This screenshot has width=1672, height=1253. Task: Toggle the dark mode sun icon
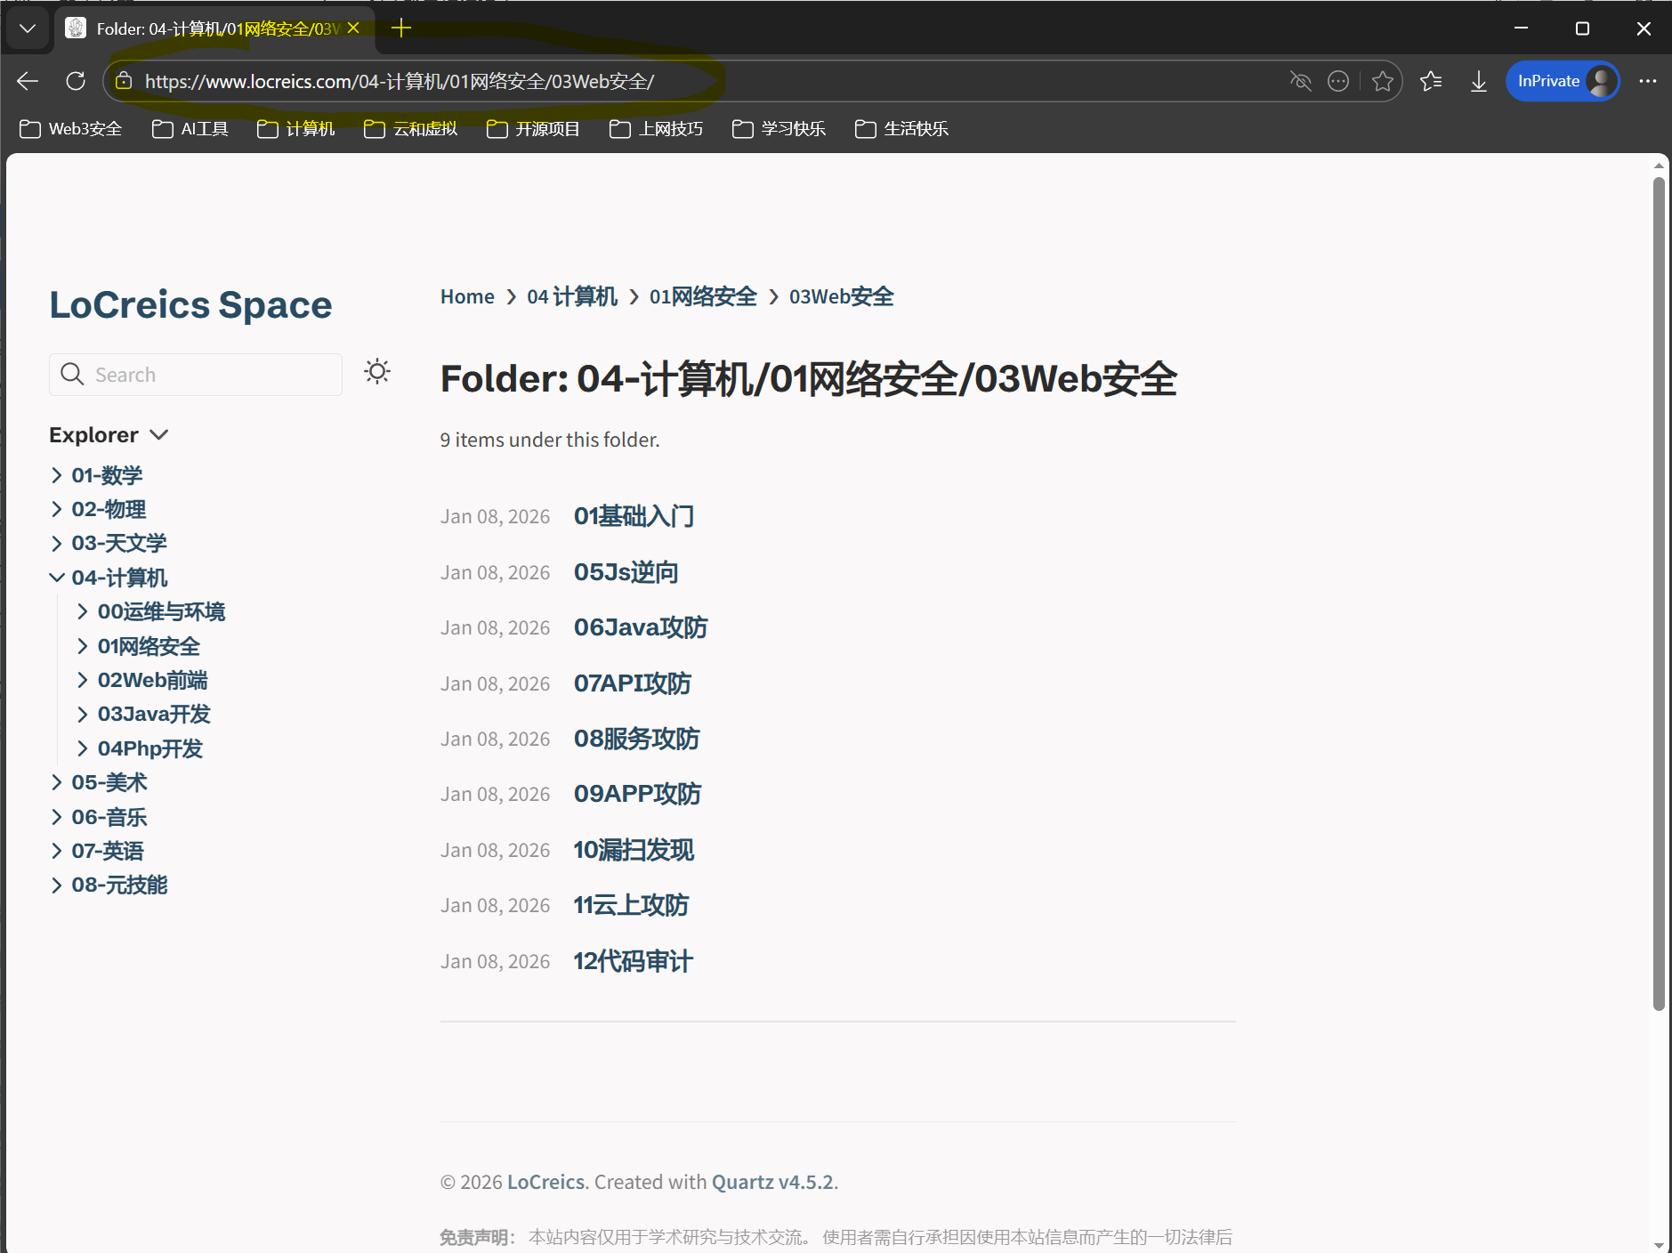(377, 372)
